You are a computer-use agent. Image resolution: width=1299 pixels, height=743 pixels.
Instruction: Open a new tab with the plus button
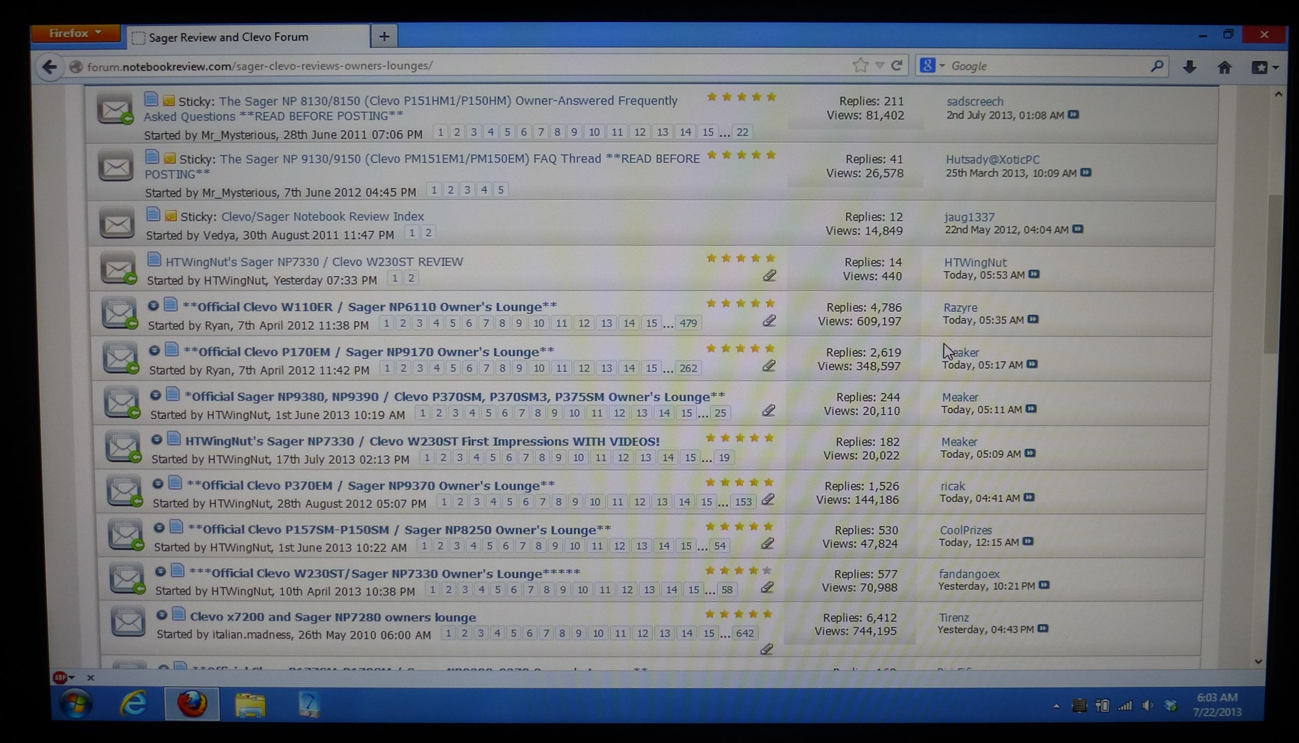(x=384, y=37)
